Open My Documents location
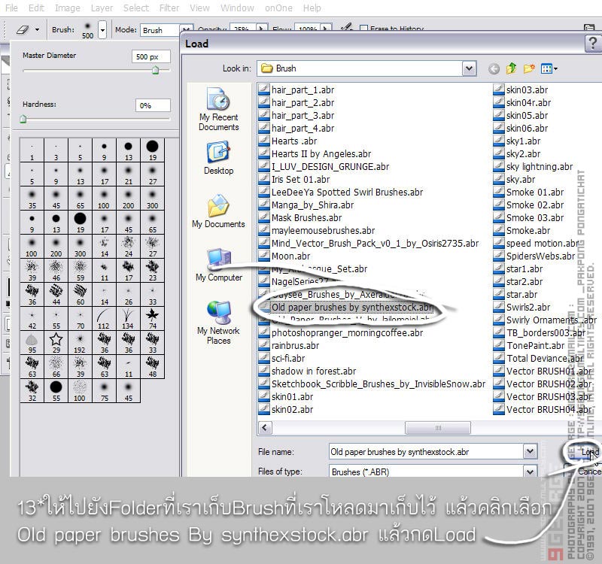The height and width of the screenshot is (564, 602). (218, 211)
